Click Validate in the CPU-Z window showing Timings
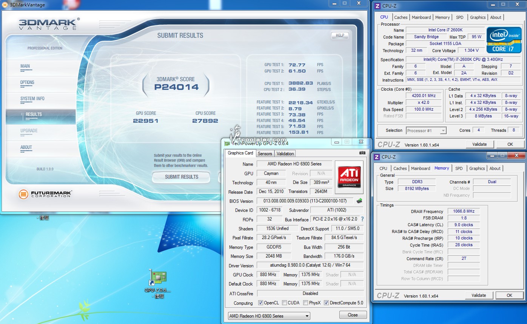Image resolution: width=527 pixels, height=324 pixels. click(479, 295)
